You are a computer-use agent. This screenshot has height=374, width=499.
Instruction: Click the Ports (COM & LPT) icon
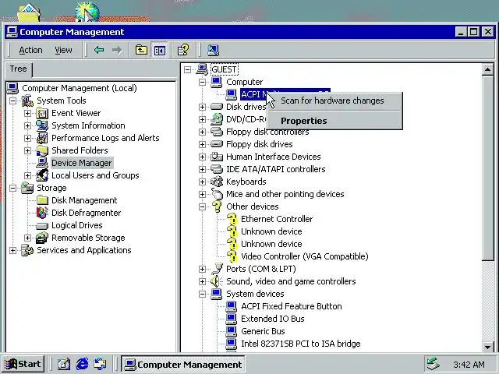click(x=218, y=269)
